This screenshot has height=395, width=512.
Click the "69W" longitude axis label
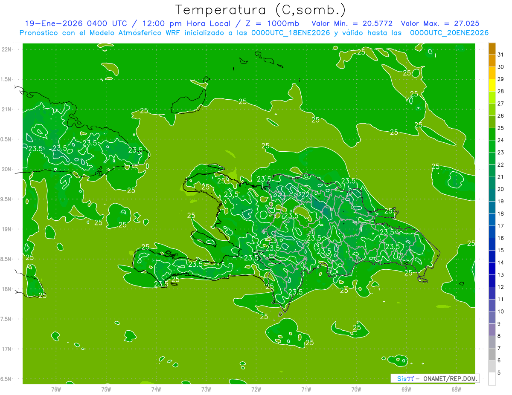pyautogui.click(x=406, y=389)
